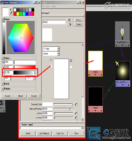The height and width of the screenshot is (141, 132).
Task: Pick the magenta palette swatch
Action: [x=30, y=14]
